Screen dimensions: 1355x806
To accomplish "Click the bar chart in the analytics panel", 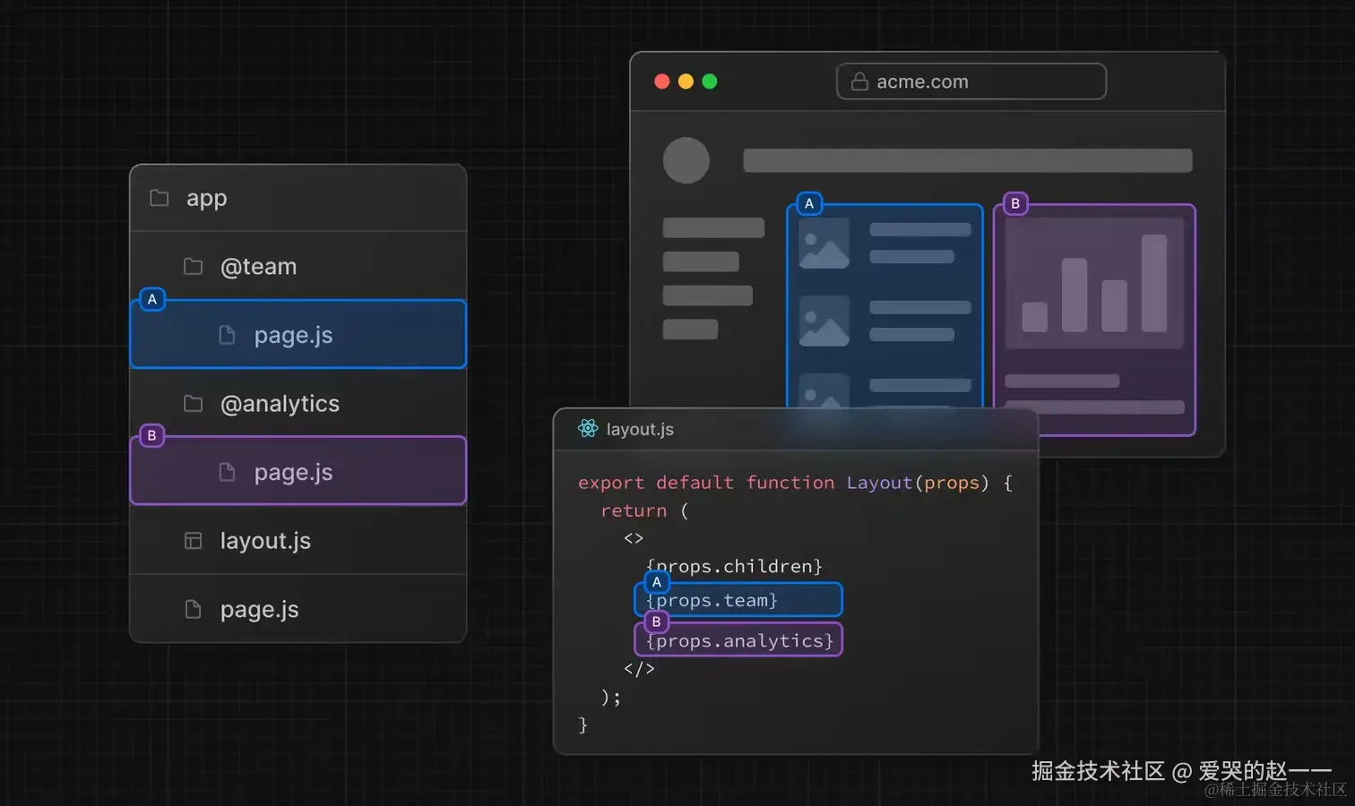I will click(x=1094, y=283).
